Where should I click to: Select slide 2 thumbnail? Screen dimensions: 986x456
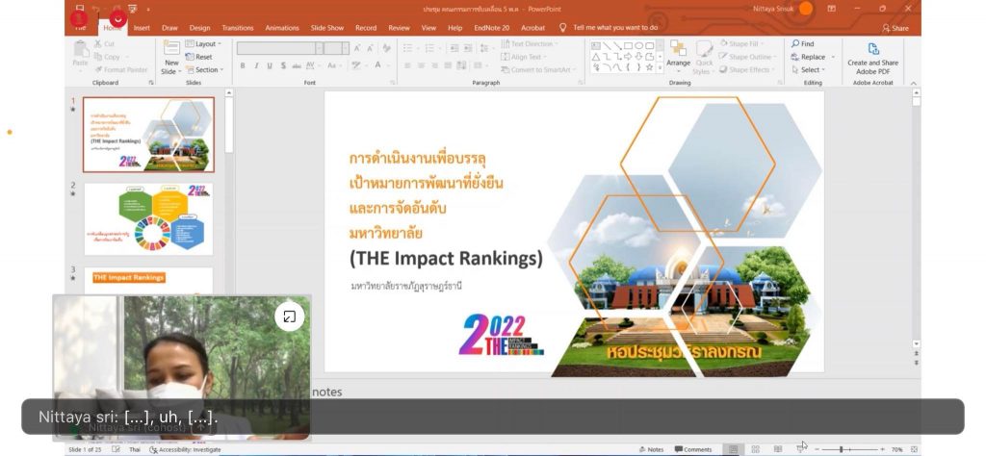point(148,219)
